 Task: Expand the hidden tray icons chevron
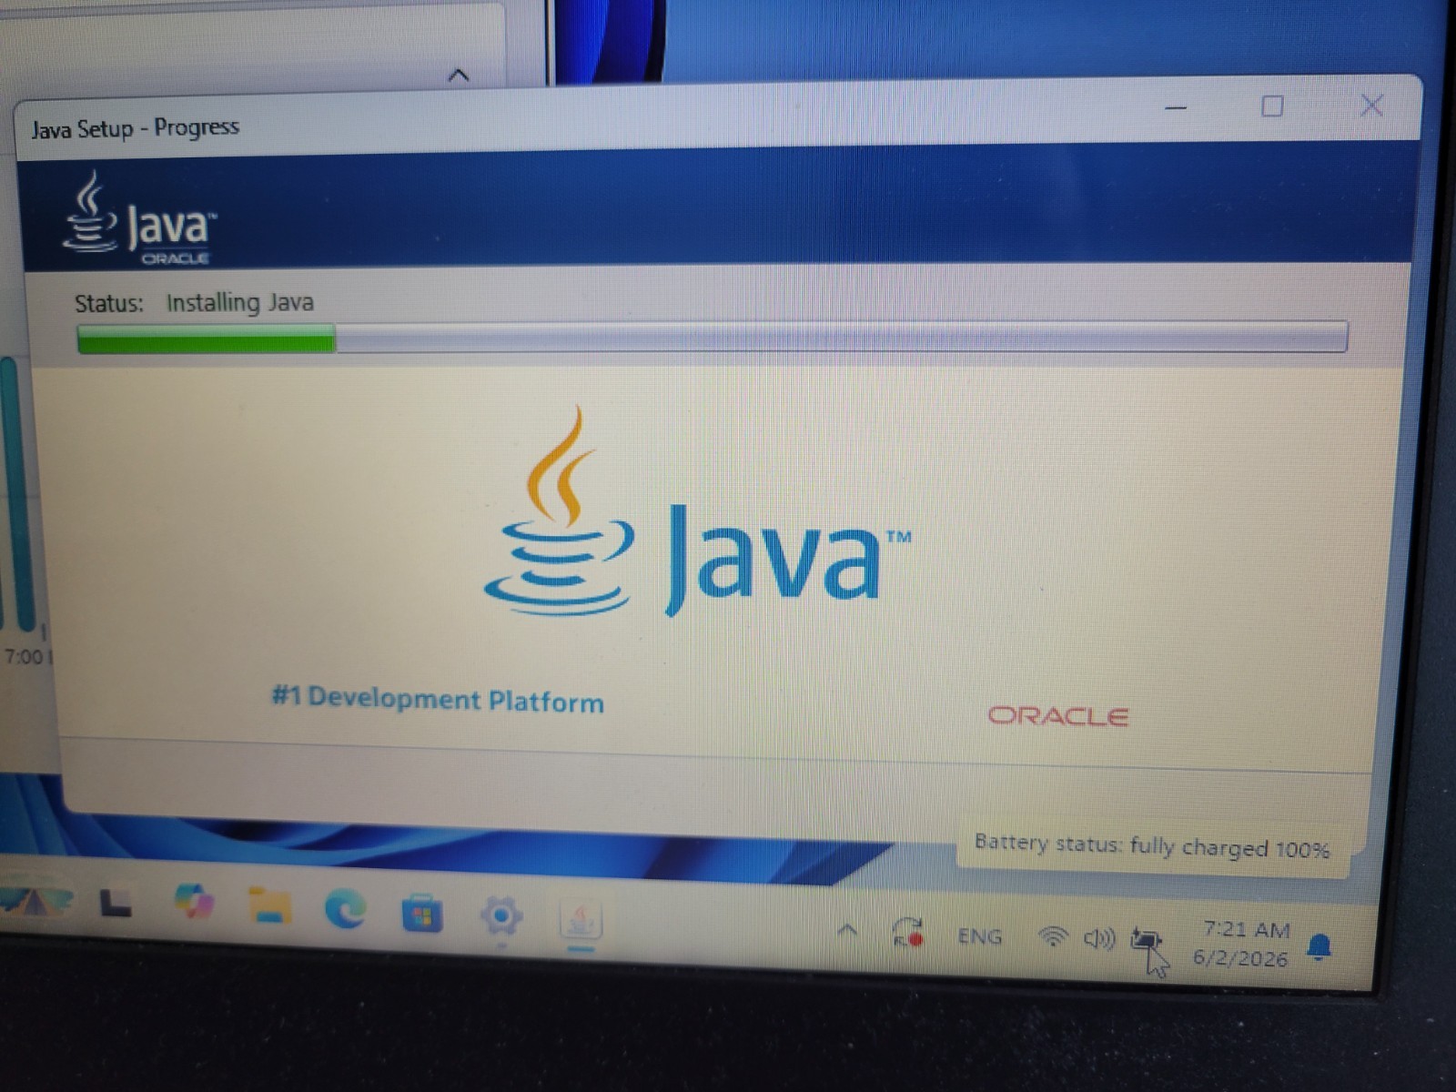pyautogui.click(x=847, y=930)
